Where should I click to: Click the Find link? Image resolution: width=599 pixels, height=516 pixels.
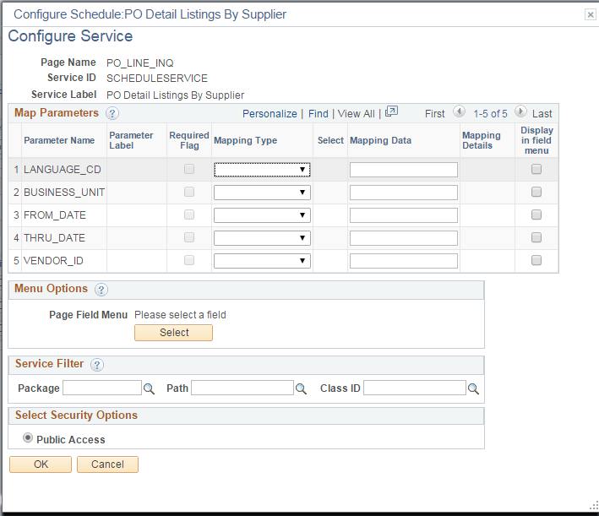(x=319, y=114)
